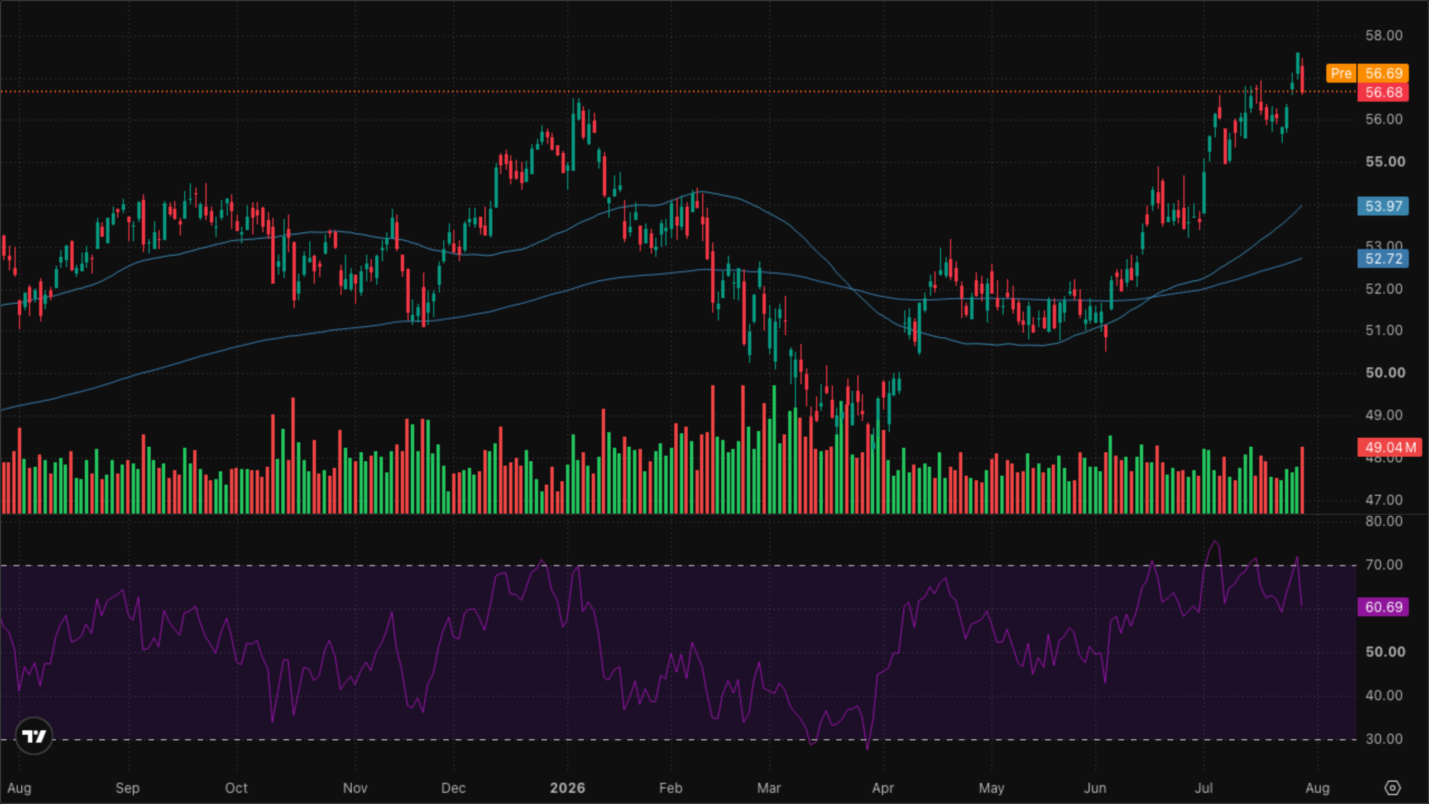1429x804 pixels.
Task: Click the Jul label on time axis
Action: coord(1203,788)
